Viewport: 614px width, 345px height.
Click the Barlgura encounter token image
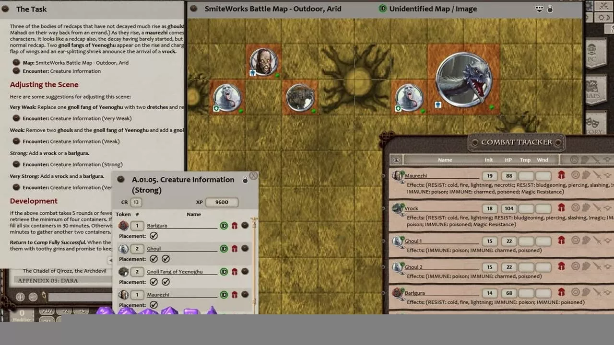pyautogui.click(x=124, y=225)
